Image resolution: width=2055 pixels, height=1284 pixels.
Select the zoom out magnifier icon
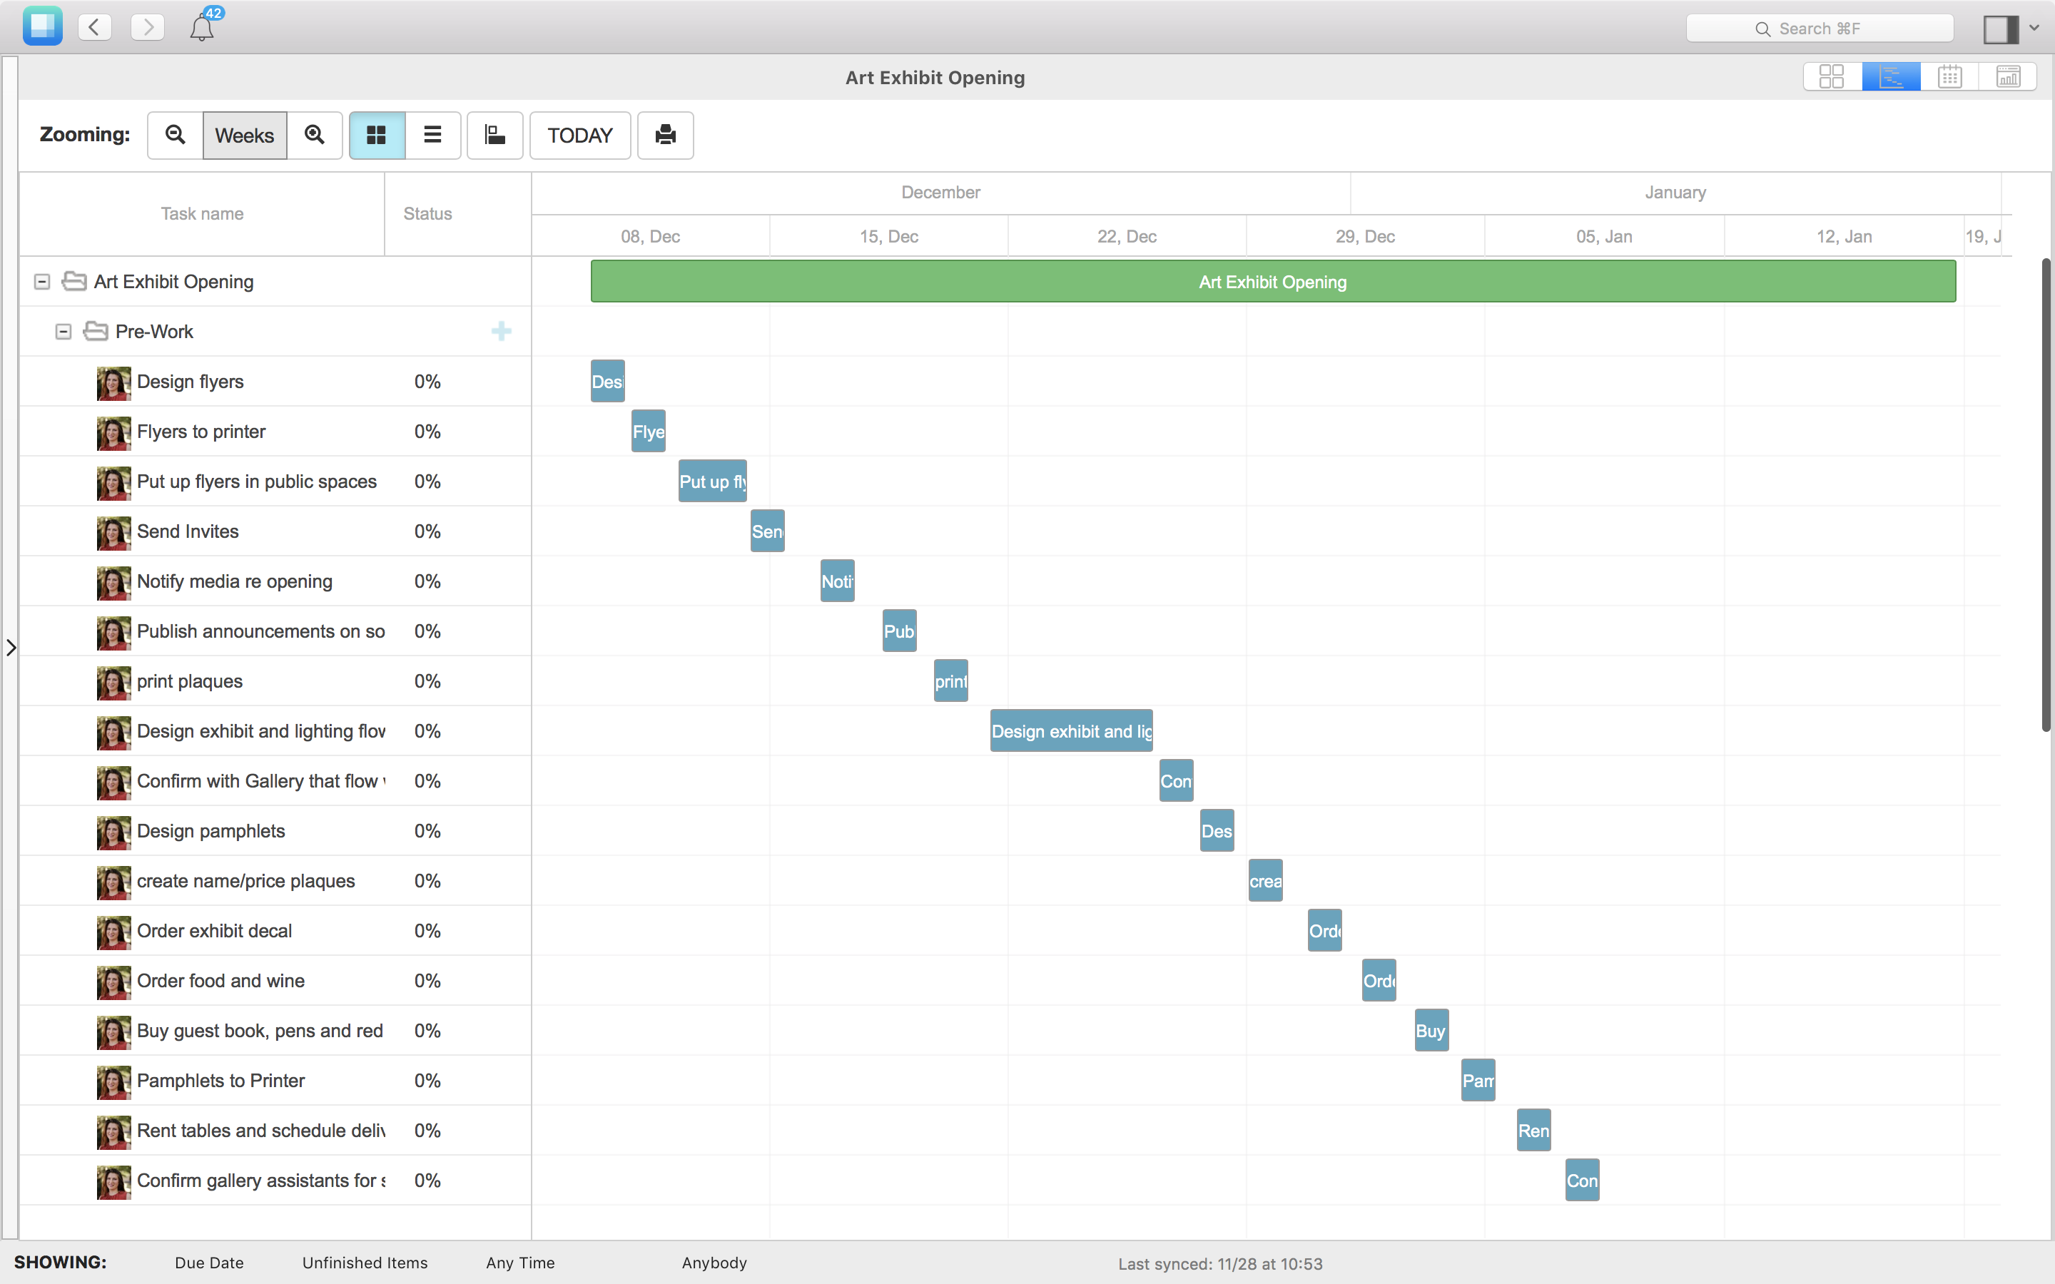(x=175, y=135)
